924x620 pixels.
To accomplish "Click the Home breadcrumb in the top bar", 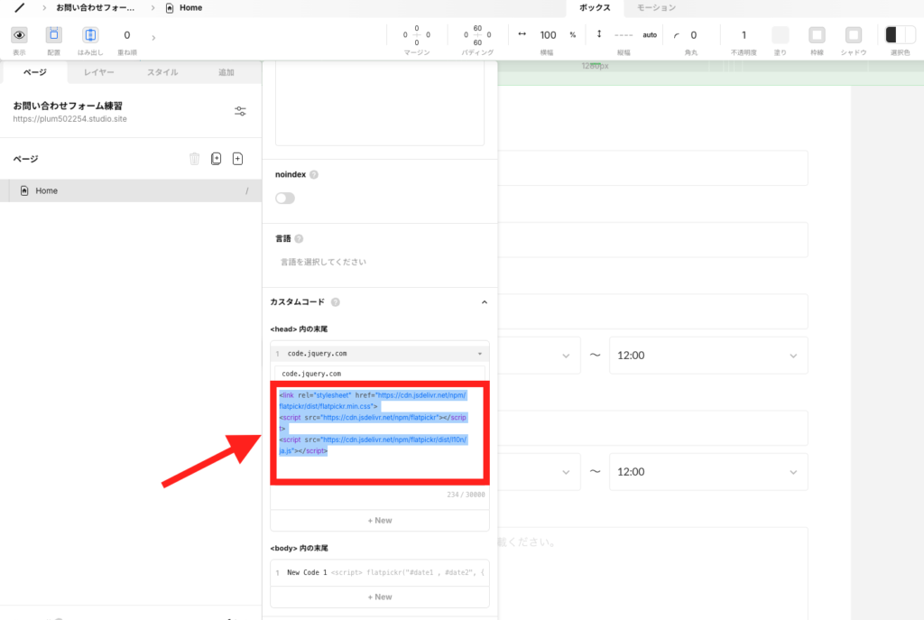I will [184, 7].
